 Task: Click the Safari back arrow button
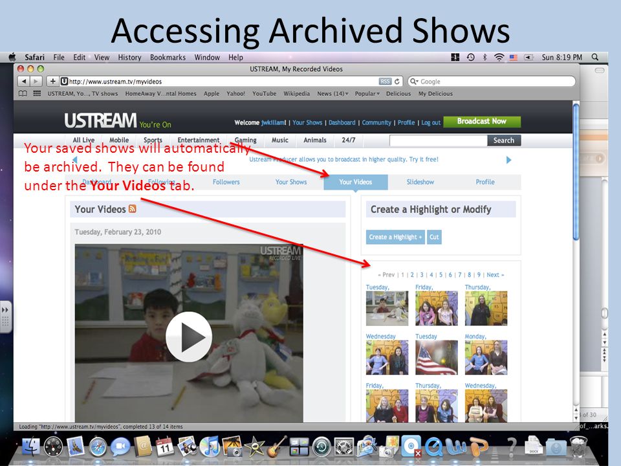coord(24,82)
